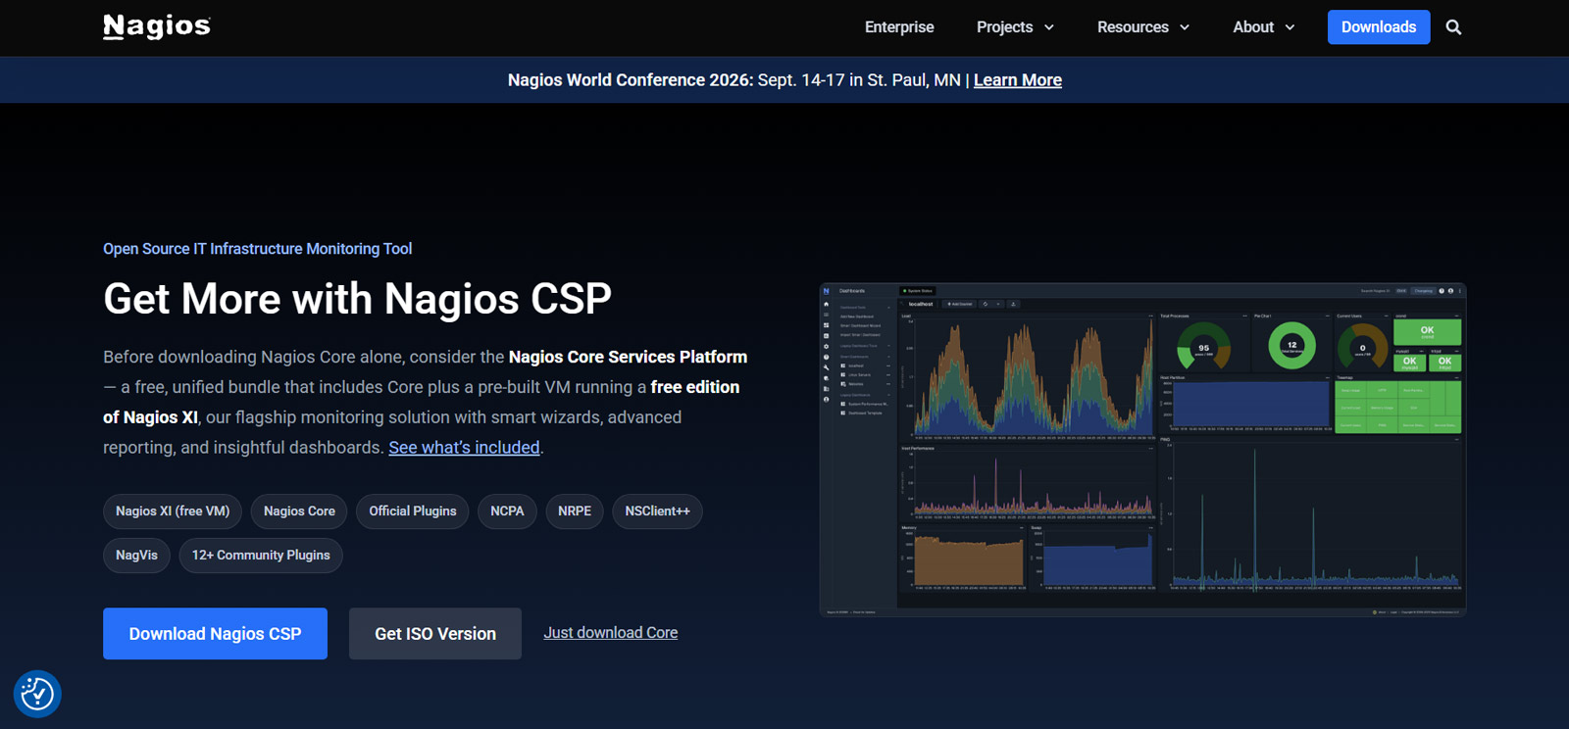The height and width of the screenshot is (729, 1569).
Task: Choose the NSClient++ tag
Action: click(657, 511)
